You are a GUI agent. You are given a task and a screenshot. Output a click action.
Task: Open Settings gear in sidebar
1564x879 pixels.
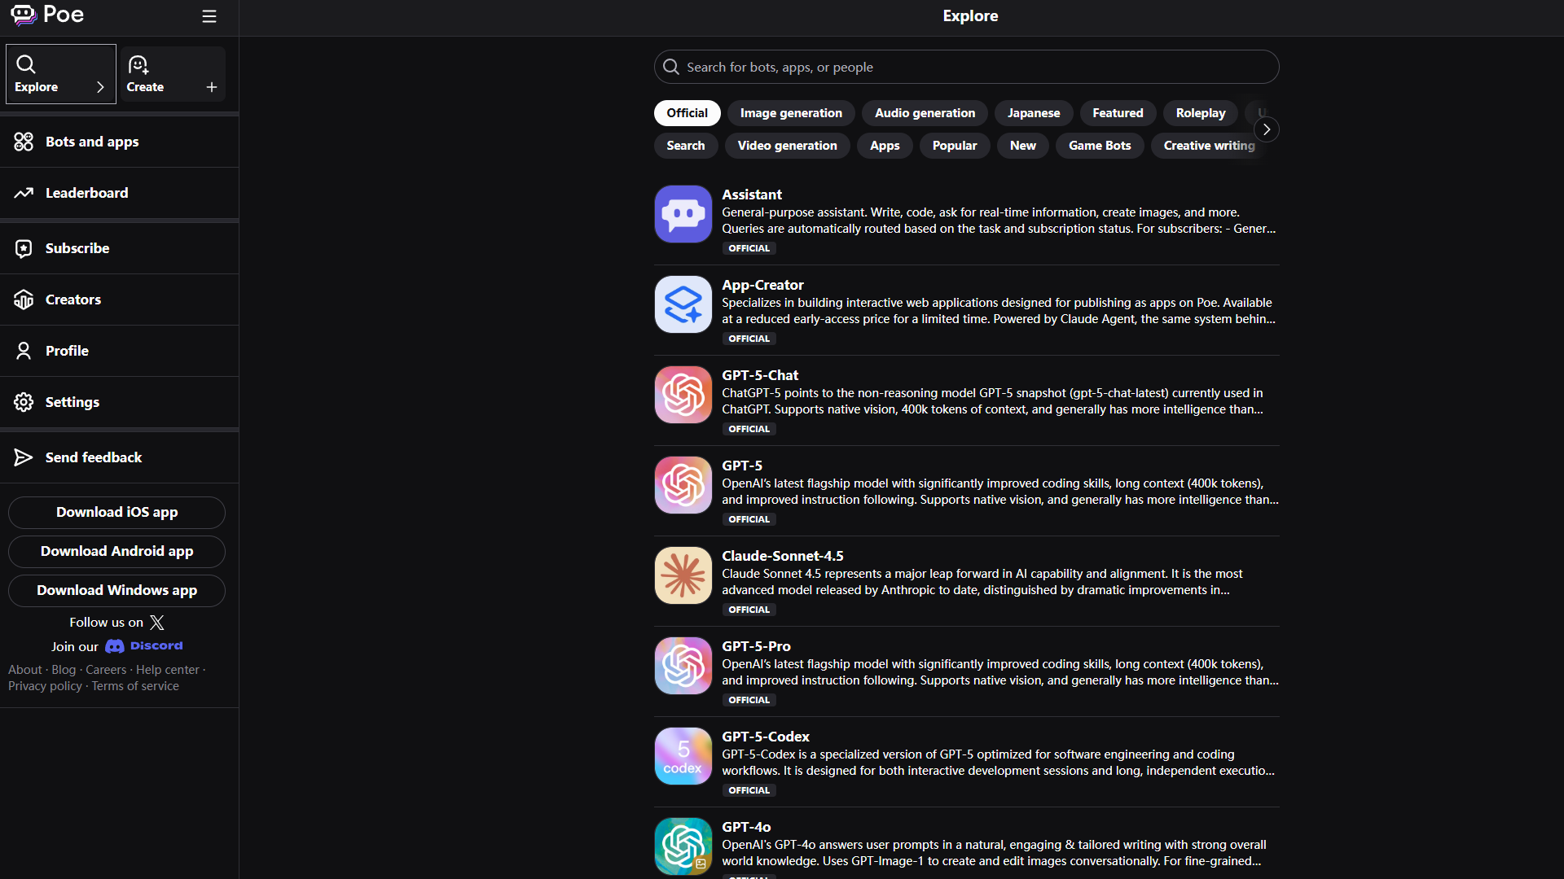pos(24,402)
